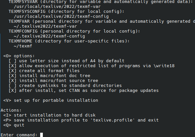Viewport: 195px width, 137px height.
Task: Toggle the \write18 restricted programs checkbox
Action: (x=13, y=66)
